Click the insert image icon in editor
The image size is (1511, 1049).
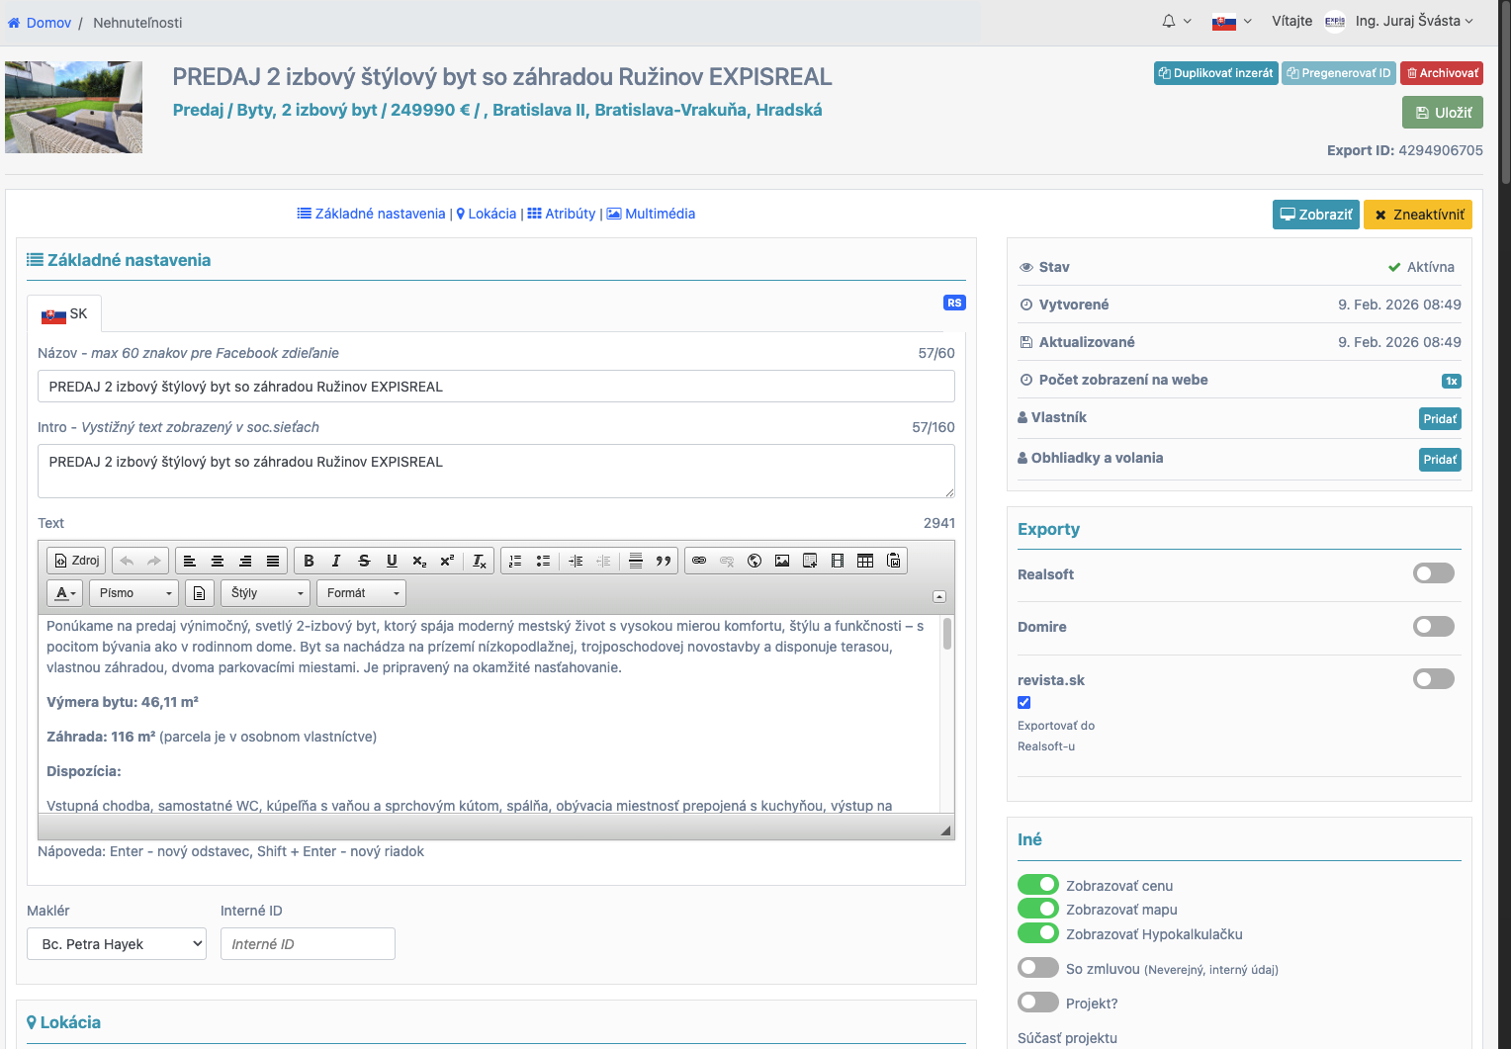pos(782,561)
